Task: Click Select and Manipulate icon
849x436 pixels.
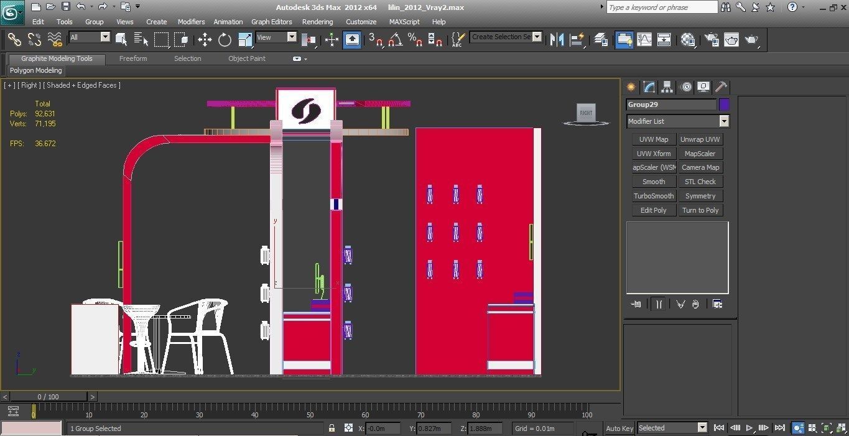Action: (332, 40)
